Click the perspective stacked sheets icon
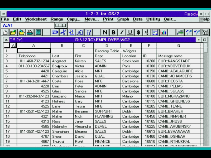Viewport: 211px width, 158px height. [180, 32]
